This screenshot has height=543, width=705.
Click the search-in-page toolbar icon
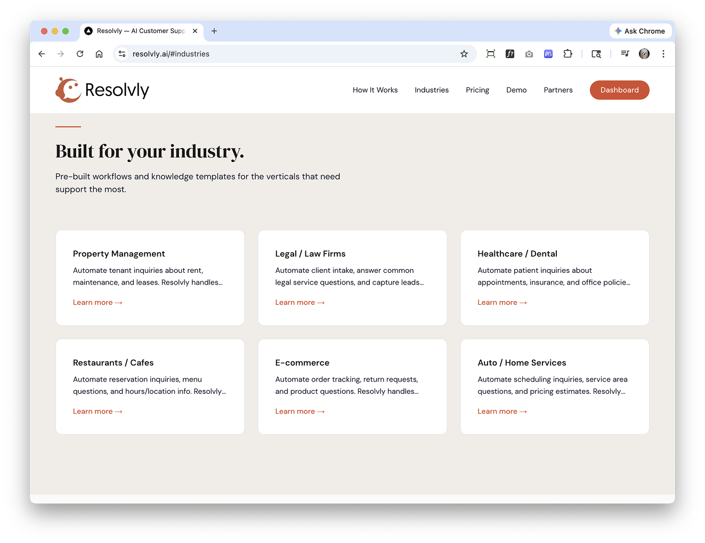(596, 54)
